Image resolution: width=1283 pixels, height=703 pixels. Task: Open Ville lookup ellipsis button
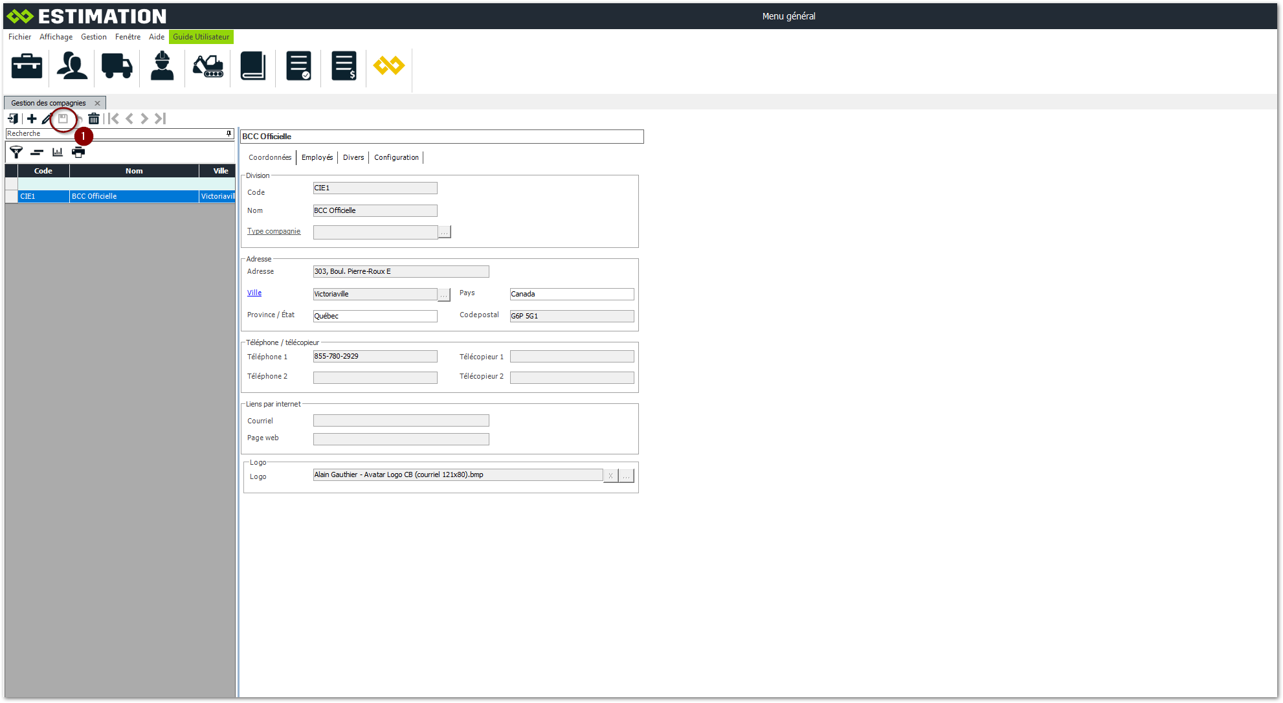444,295
